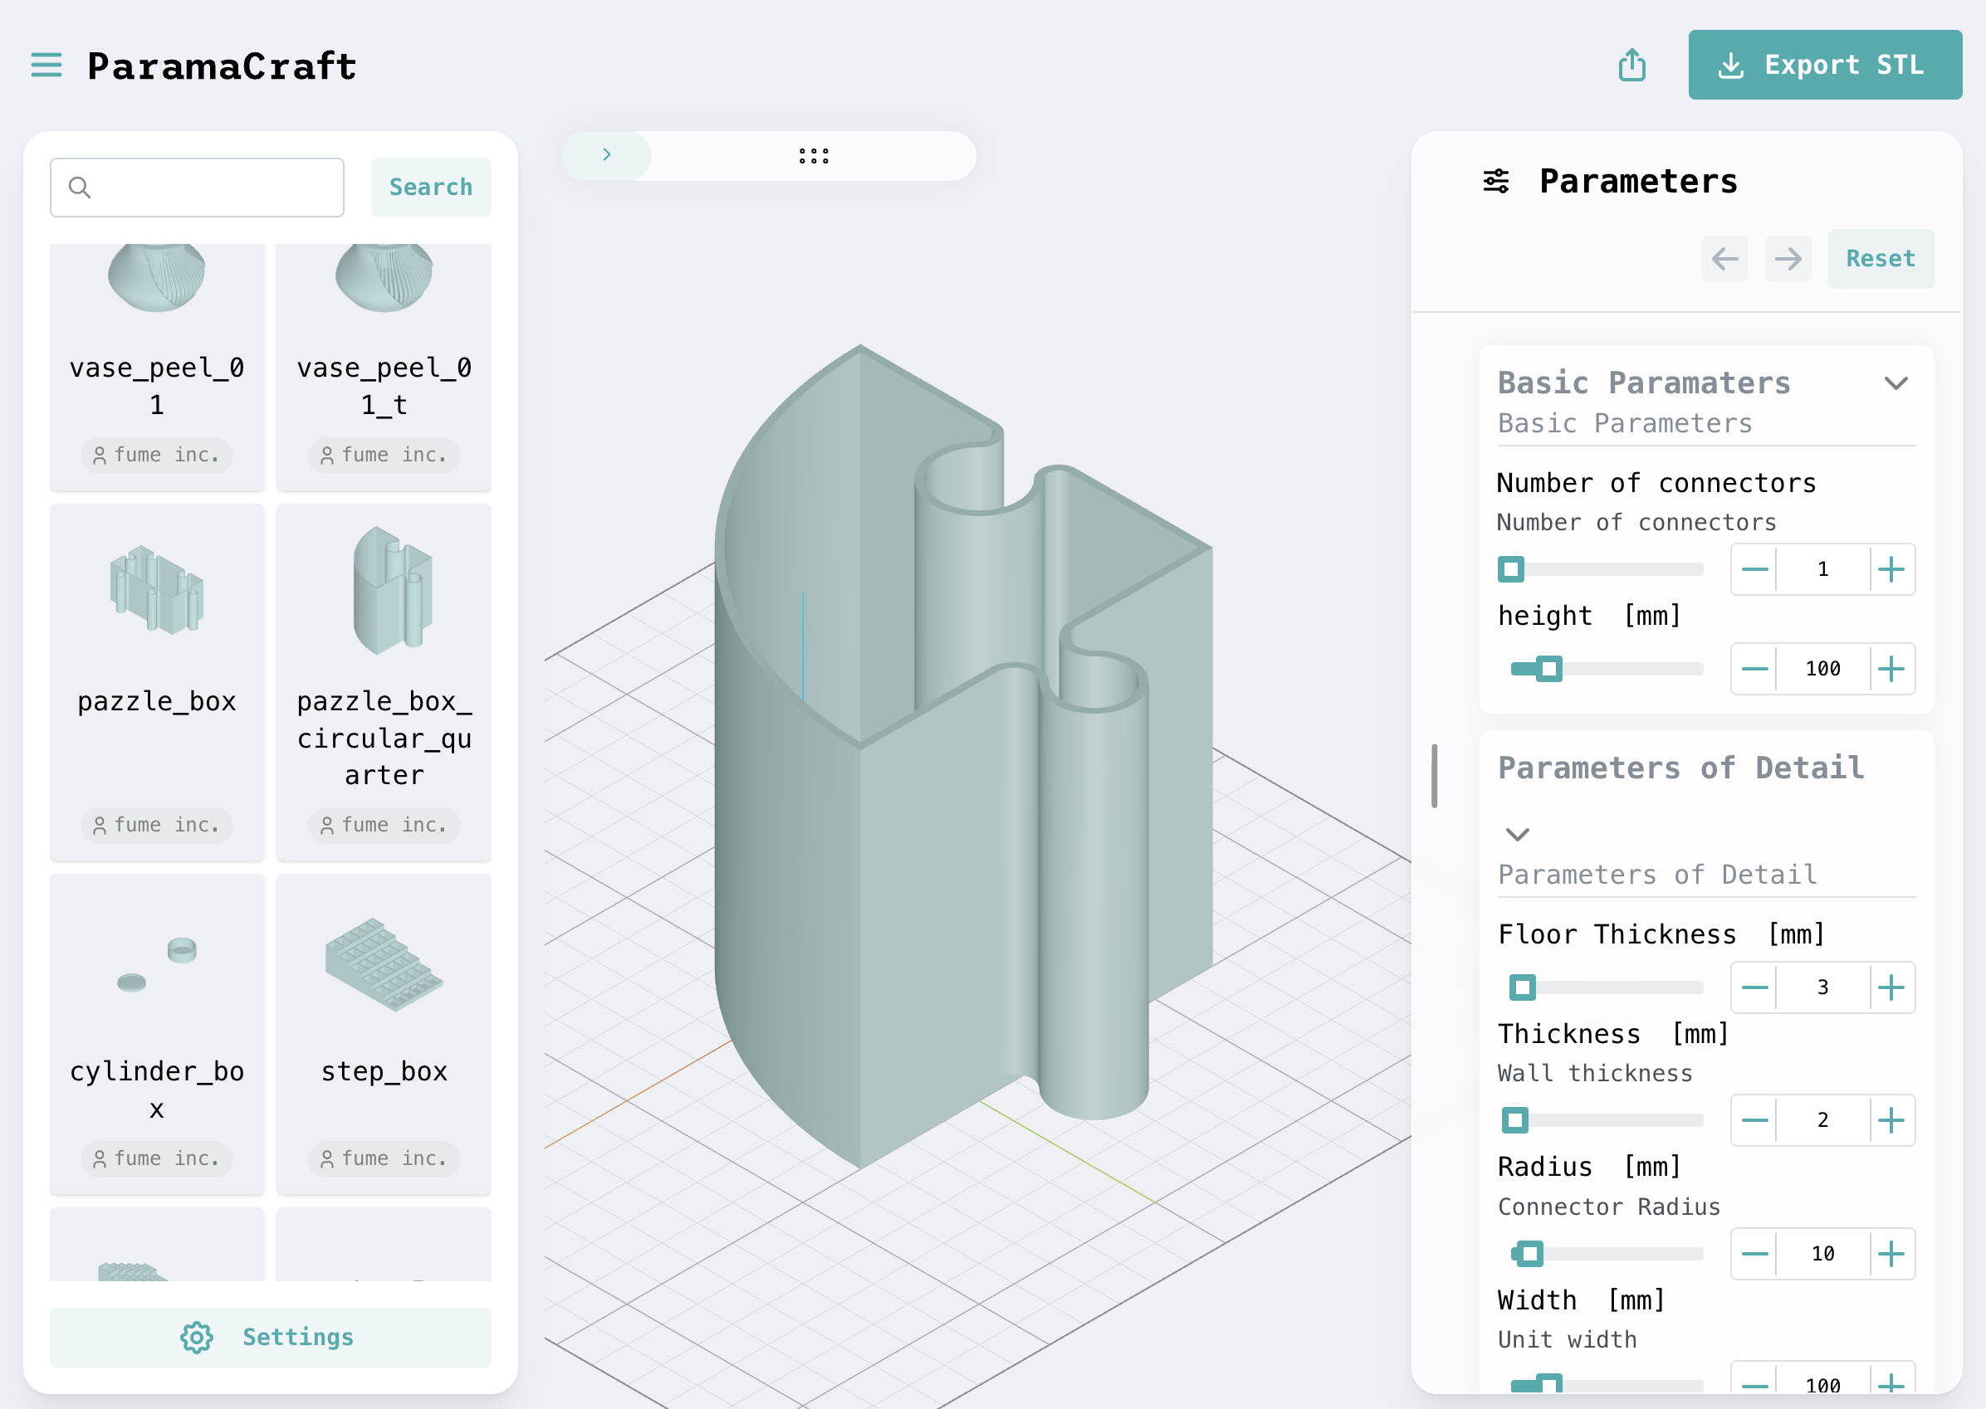Decrease Radius value with minus icon

pos(1754,1254)
